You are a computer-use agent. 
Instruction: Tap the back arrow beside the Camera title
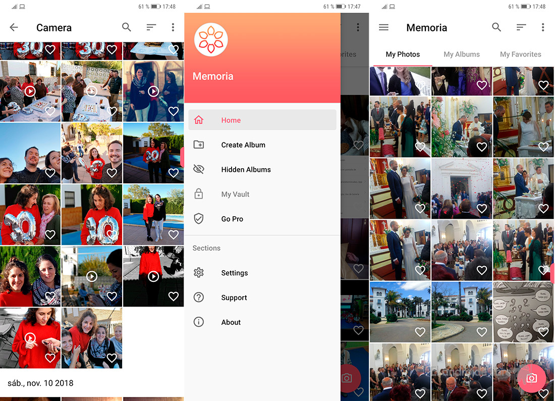tap(14, 28)
